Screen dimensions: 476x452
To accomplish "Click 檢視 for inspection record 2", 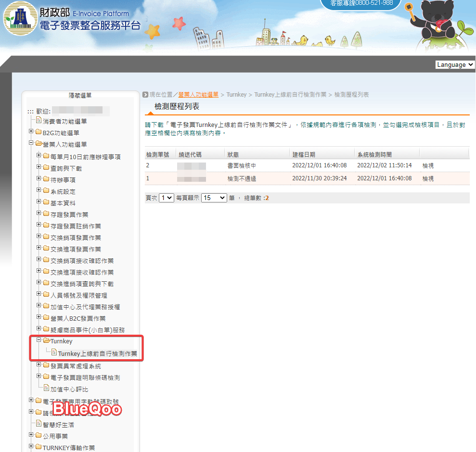I will 428,165.
